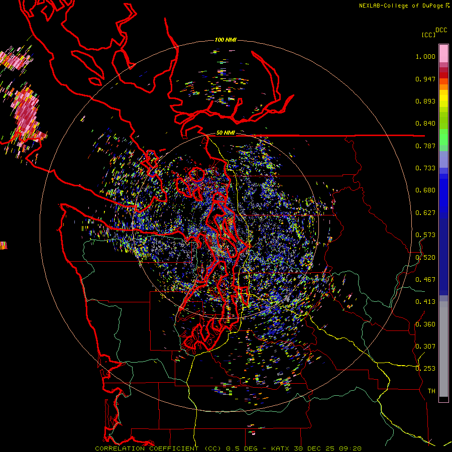Click the 100 NMI range ring label
The height and width of the screenshot is (452, 452).
[x=225, y=40]
